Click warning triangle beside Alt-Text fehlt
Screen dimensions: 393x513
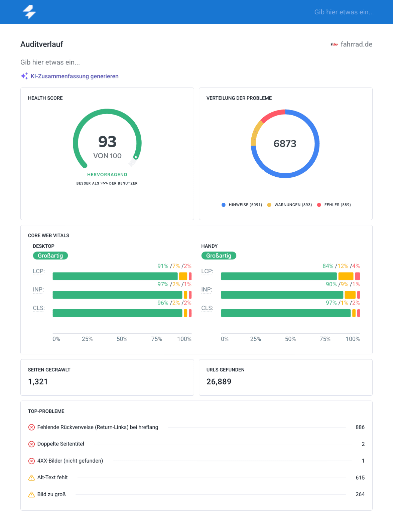tap(31, 478)
